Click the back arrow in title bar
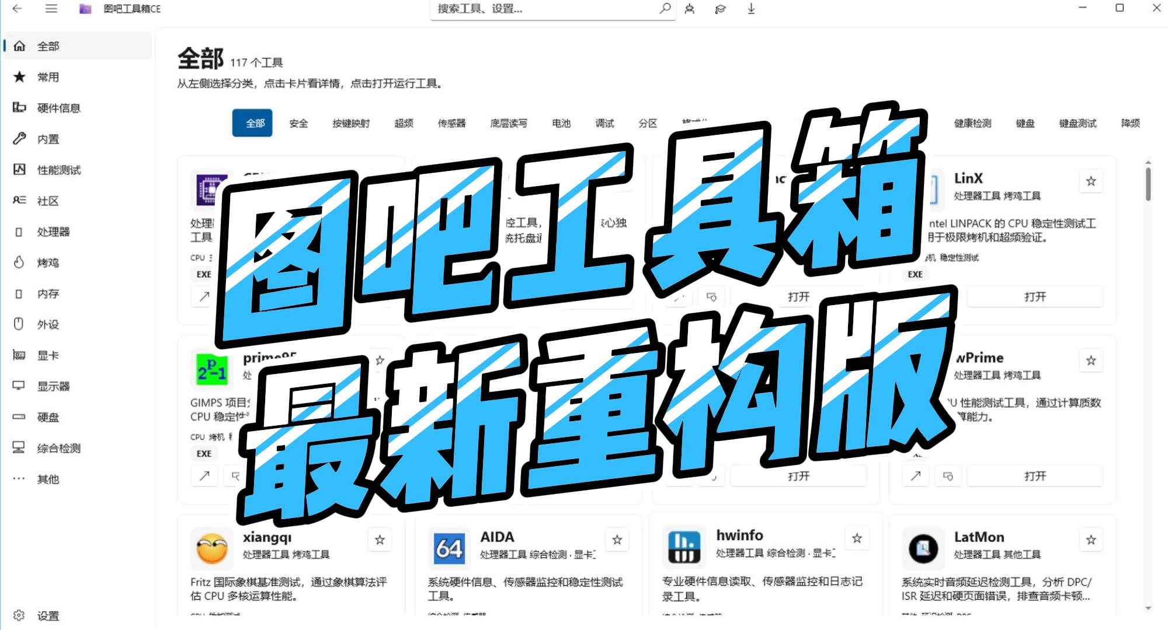 pos(17,9)
